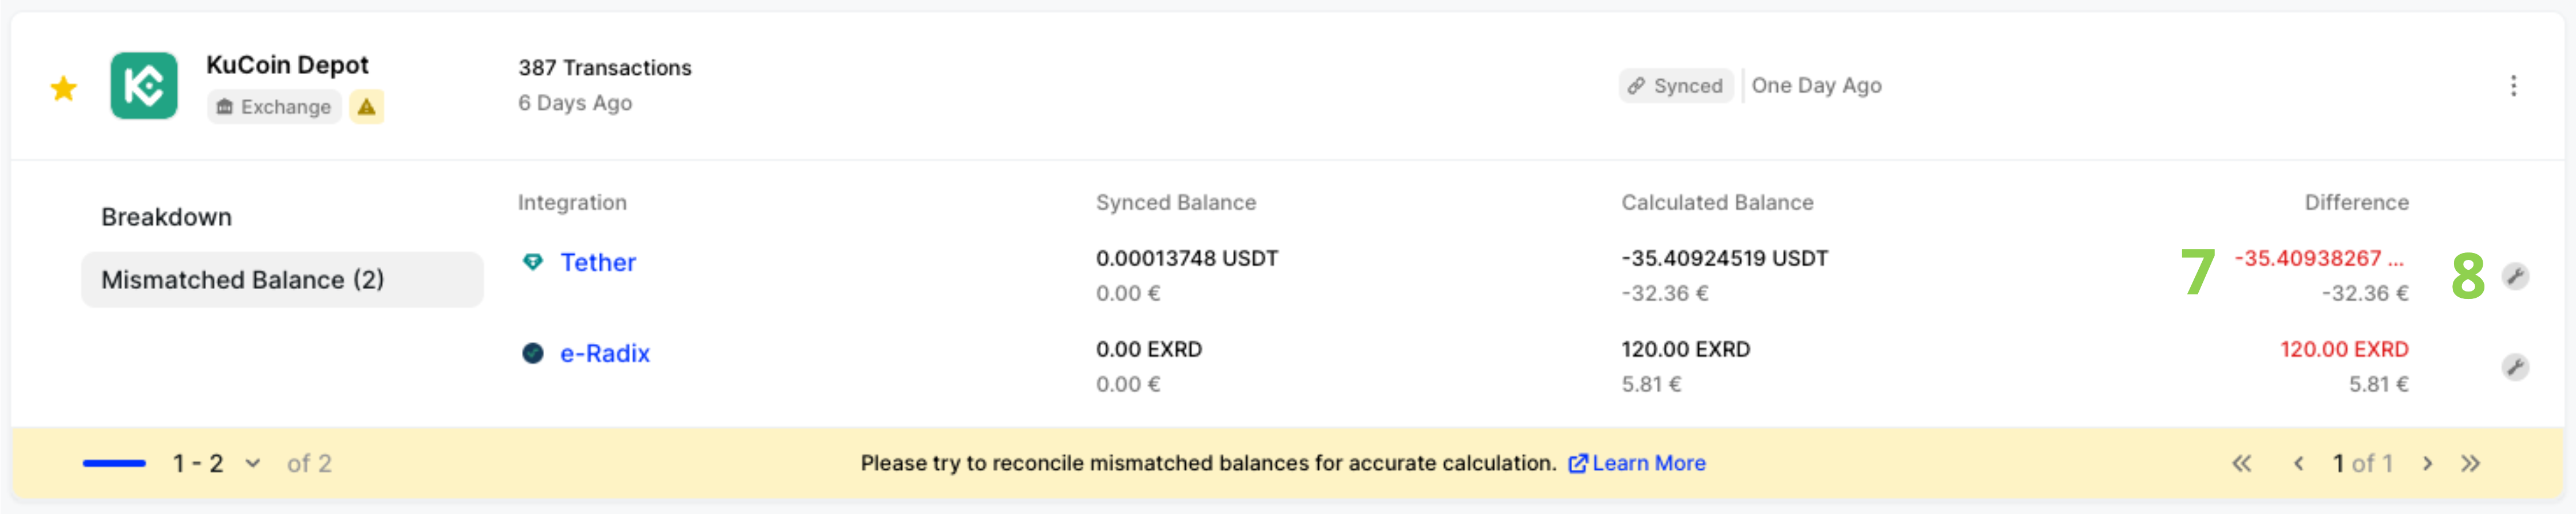Go to the first page
This screenshot has width=2576, height=514.
click(x=2242, y=463)
